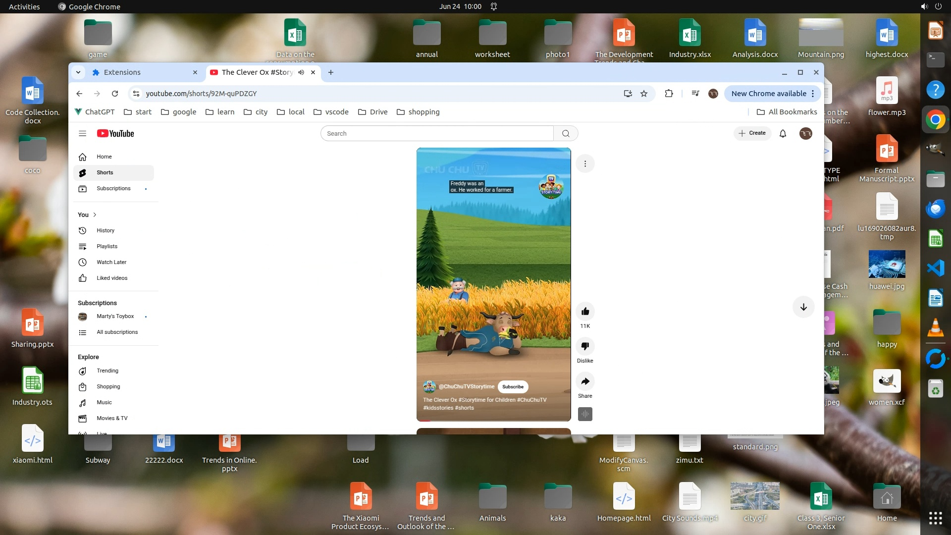Go to next short with down arrow

803,307
